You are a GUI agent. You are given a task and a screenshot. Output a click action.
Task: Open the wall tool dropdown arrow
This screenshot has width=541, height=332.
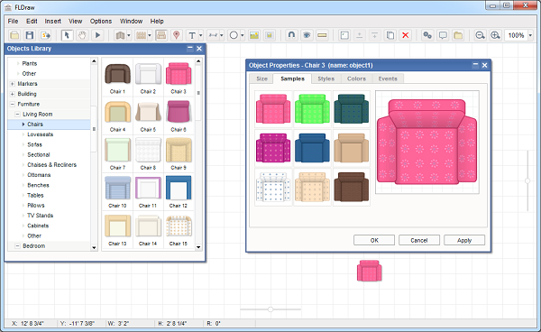click(x=129, y=35)
